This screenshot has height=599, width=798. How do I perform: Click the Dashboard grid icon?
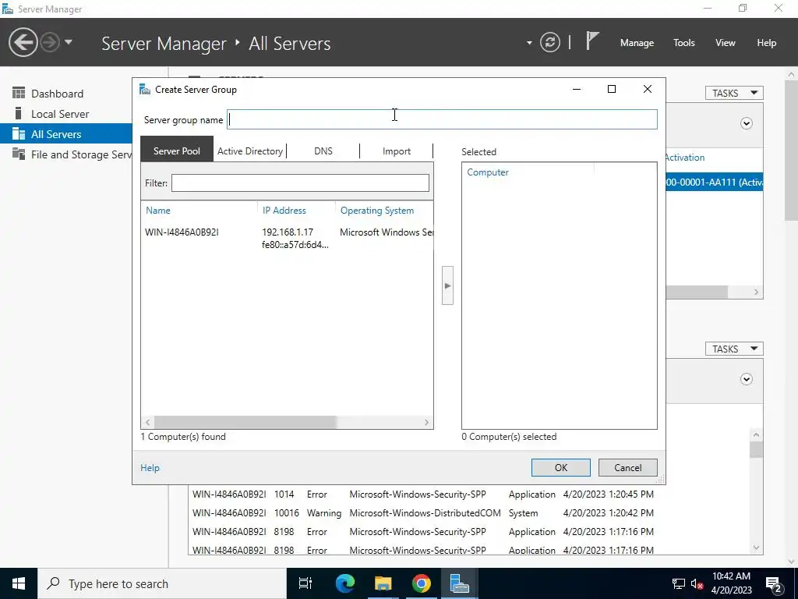(19, 93)
